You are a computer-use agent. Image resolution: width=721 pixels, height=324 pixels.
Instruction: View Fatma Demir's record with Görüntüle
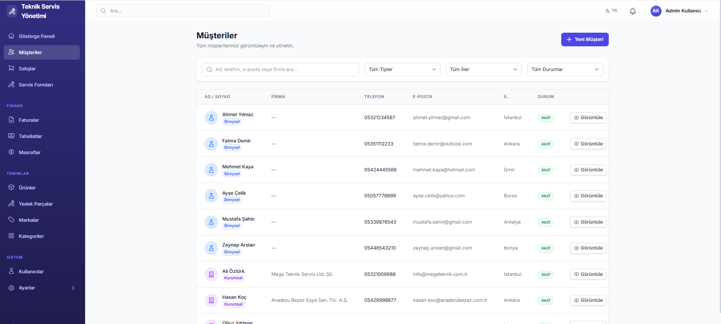point(588,144)
